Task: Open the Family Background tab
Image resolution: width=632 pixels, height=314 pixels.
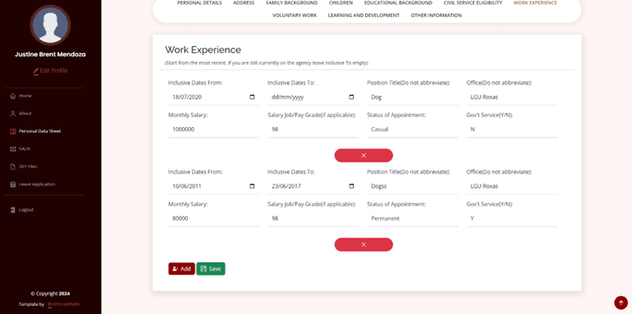Action: pyautogui.click(x=292, y=2)
